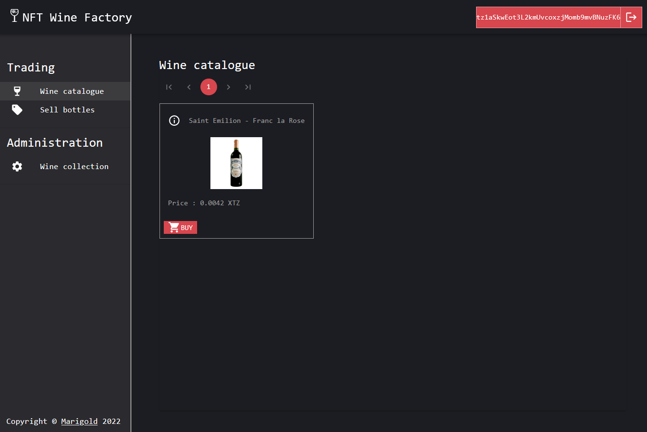Jump to the last page arrow
The image size is (647, 432).
248,87
